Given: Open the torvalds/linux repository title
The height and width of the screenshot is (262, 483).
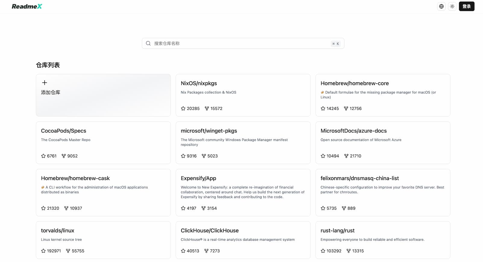Looking at the screenshot, I should coord(58,230).
